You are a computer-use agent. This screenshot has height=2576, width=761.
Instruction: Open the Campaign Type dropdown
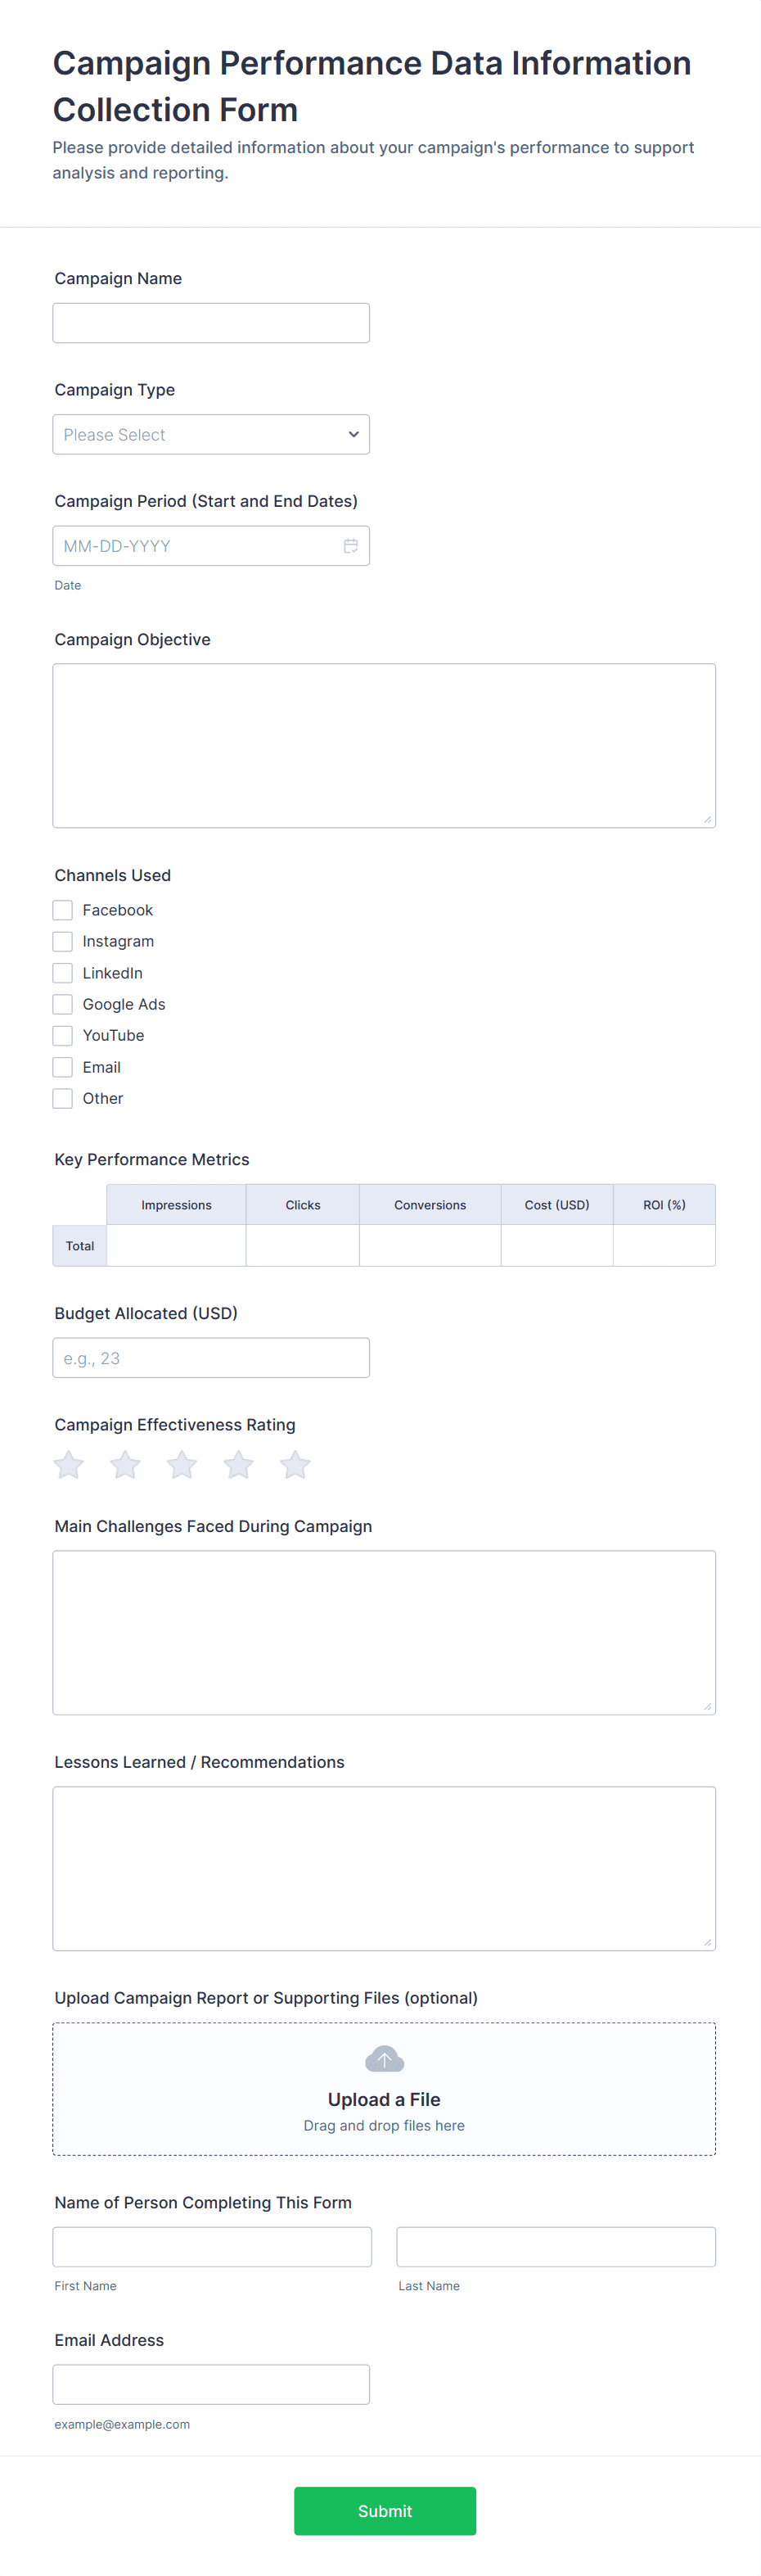(211, 435)
